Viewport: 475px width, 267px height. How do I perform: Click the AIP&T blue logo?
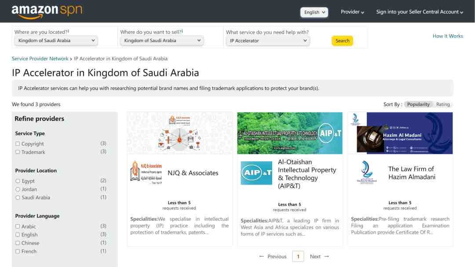tap(256, 173)
